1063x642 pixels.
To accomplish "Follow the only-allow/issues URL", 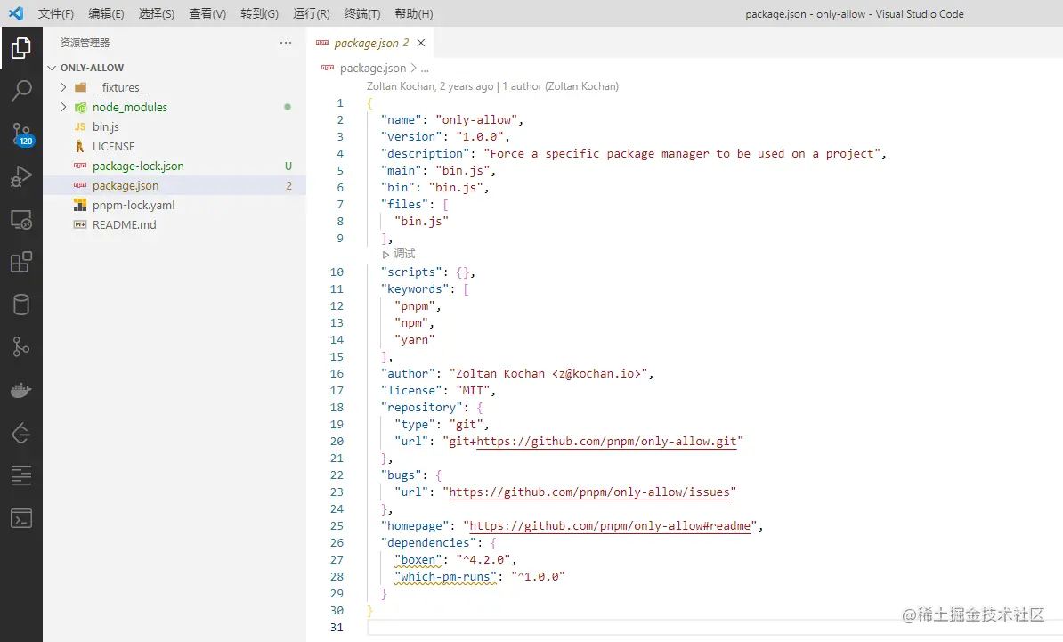I will [589, 492].
